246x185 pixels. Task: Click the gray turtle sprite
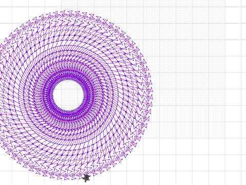87,178
